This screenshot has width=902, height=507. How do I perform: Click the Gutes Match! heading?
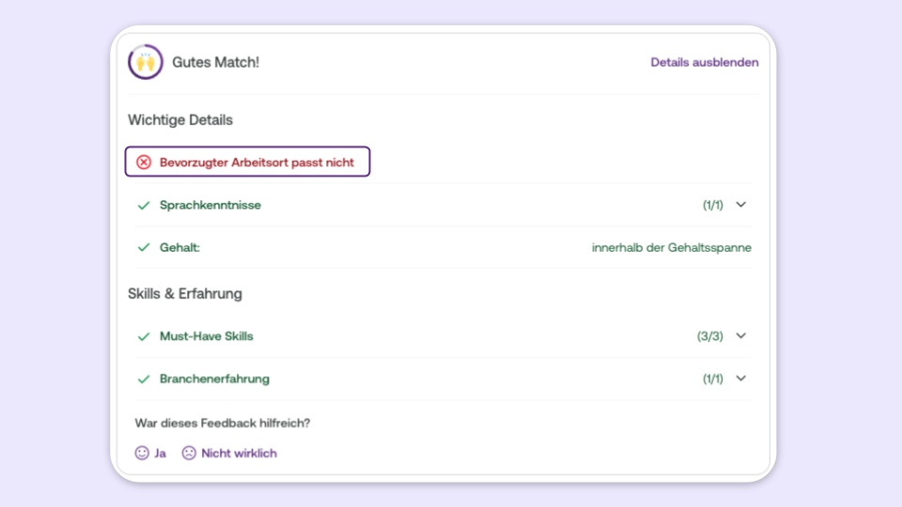pos(216,62)
